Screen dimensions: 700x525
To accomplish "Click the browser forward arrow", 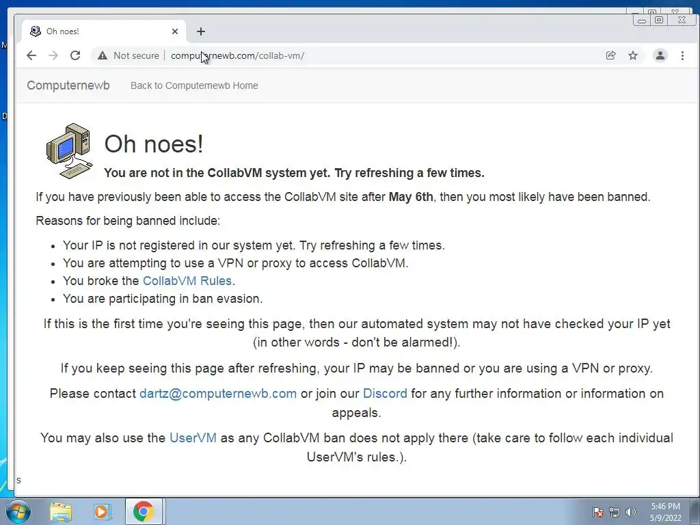I will coord(53,55).
